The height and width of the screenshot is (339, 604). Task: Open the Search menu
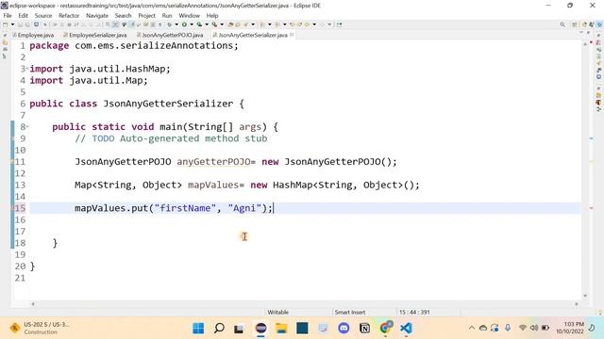(123, 15)
